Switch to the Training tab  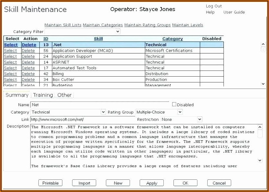coord(43,95)
